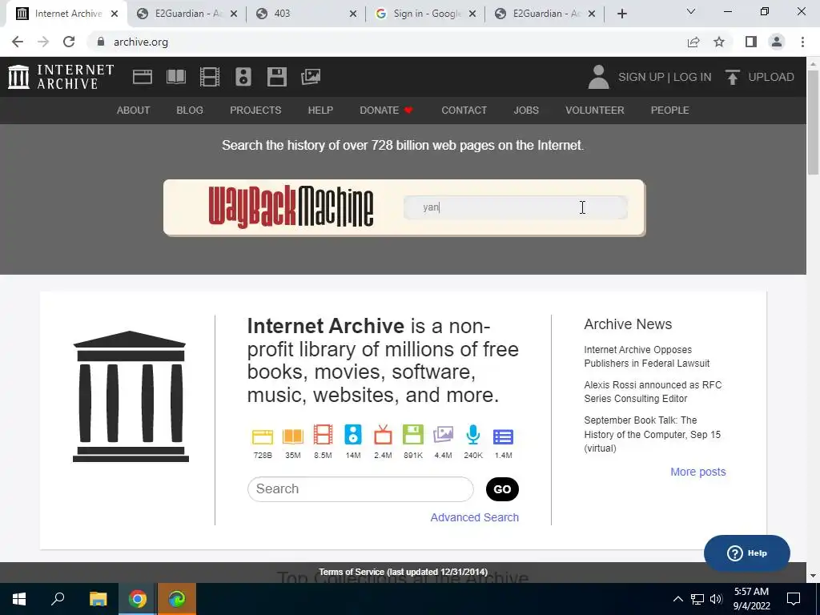Open the blue Help chat button
Image resolution: width=820 pixels, height=615 pixels.
[747, 553]
